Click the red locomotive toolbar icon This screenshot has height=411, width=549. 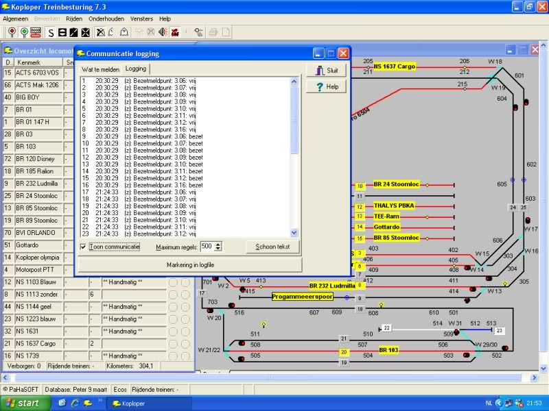click(175, 32)
